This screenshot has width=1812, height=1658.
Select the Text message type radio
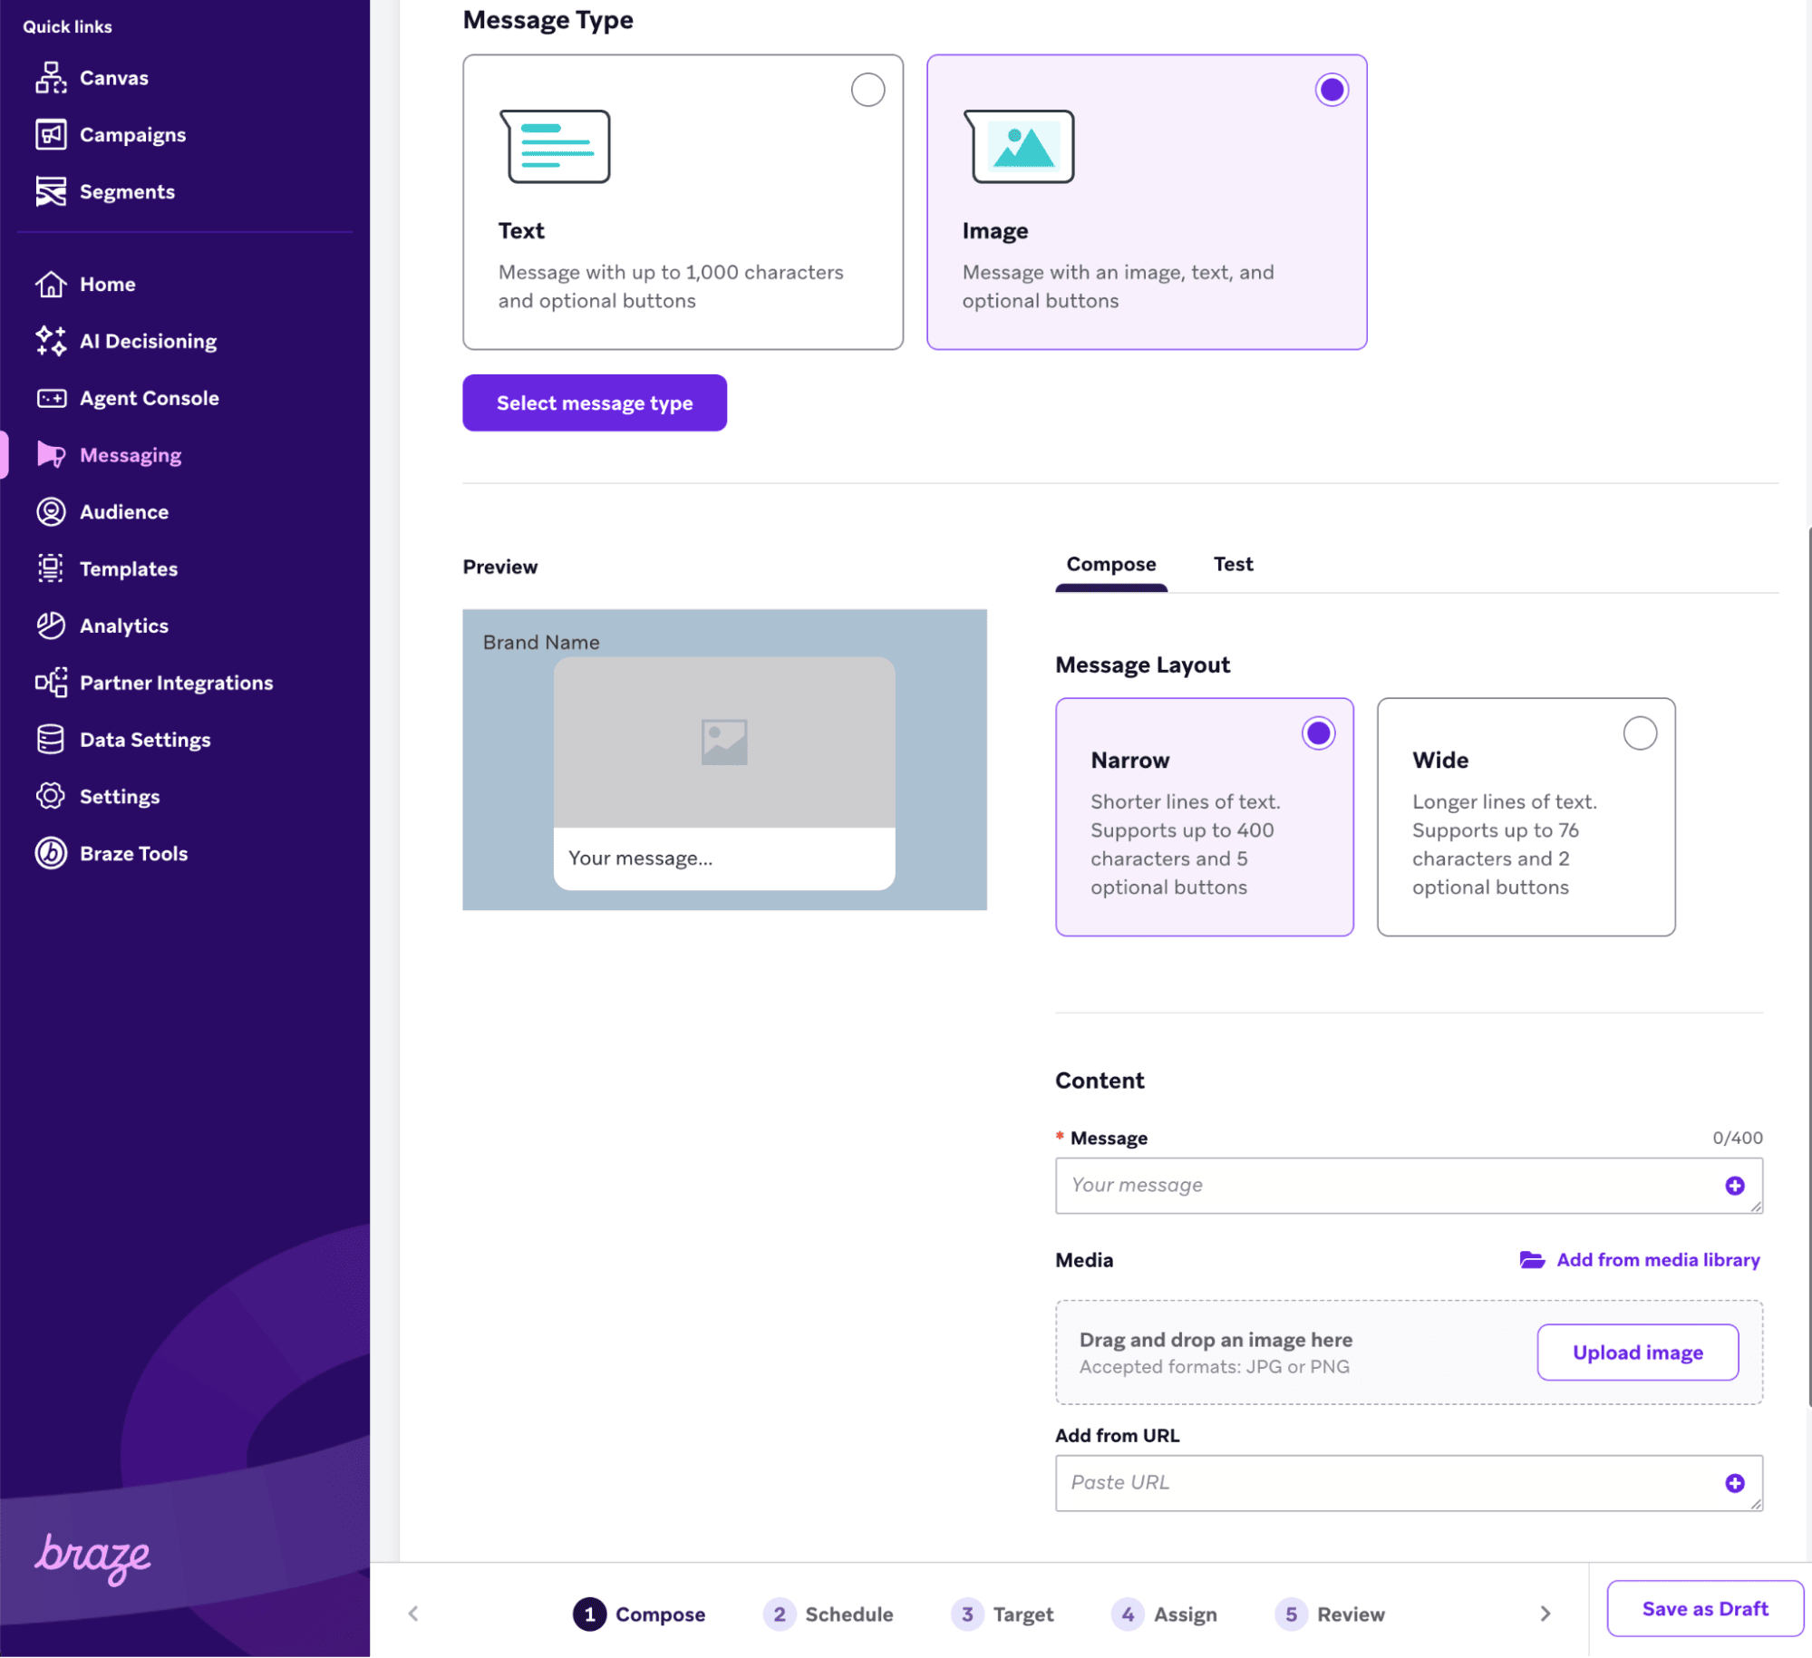(x=867, y=90)
